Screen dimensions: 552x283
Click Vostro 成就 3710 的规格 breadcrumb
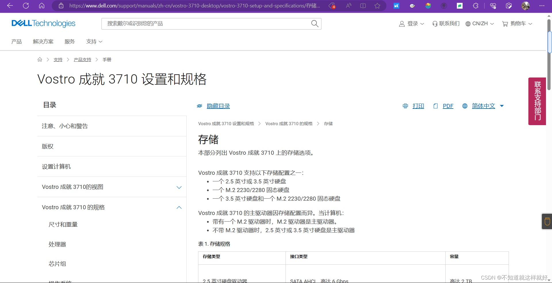point(289,124)
